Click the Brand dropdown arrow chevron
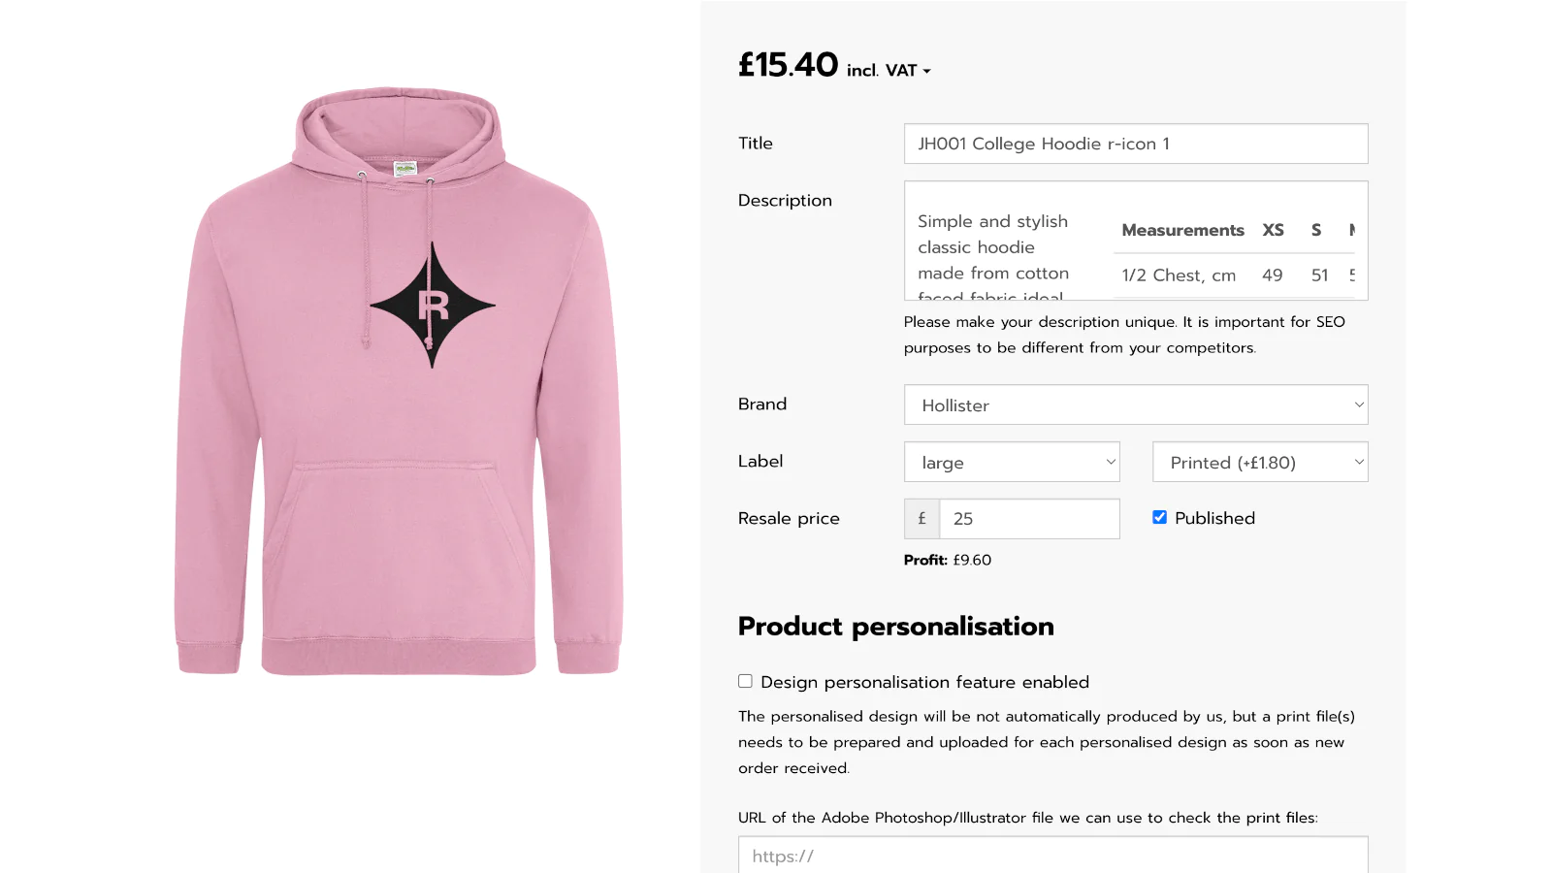The height and width of the screenshot is (873, 1552). 1359,404
